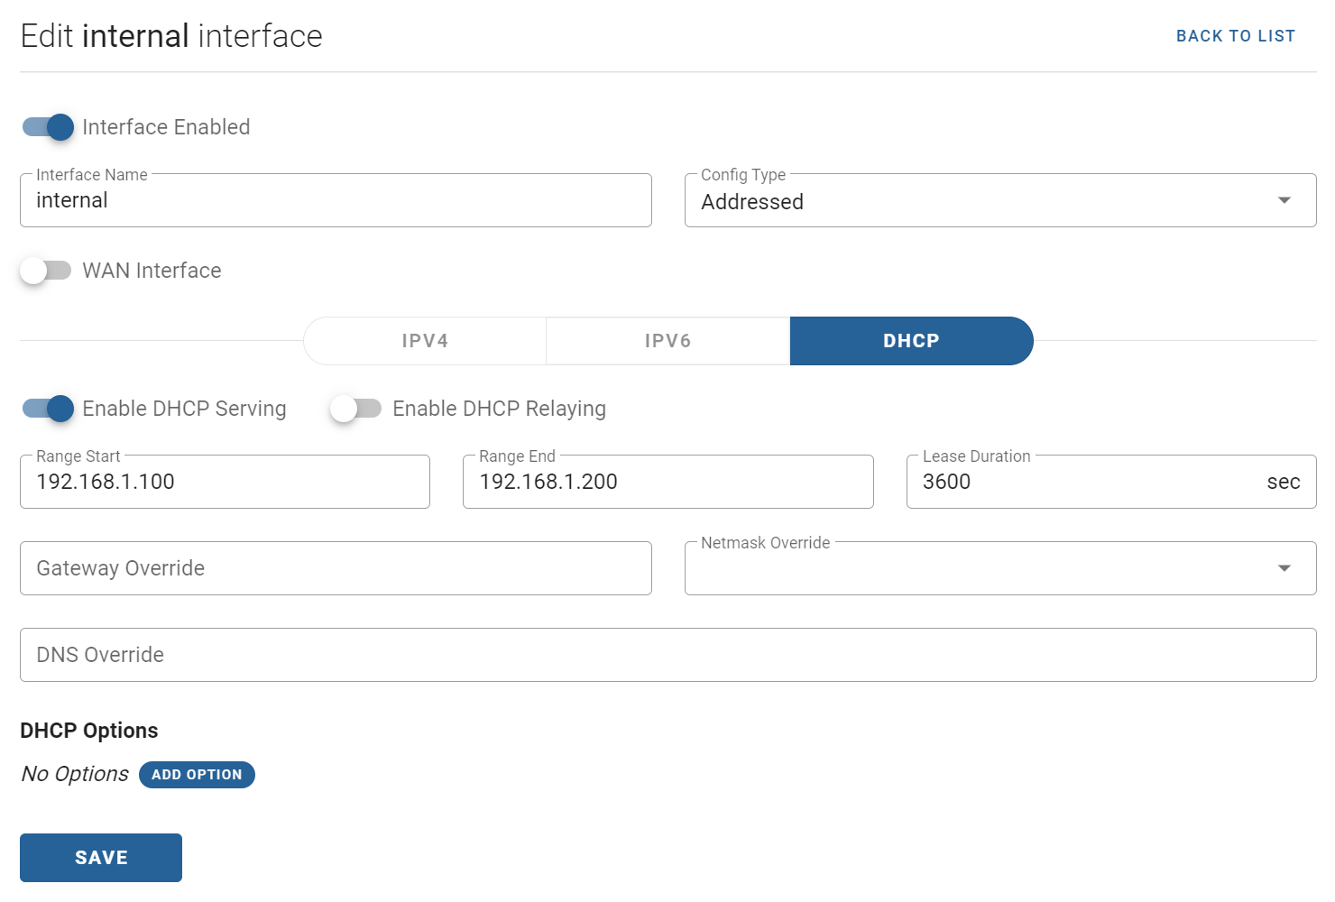Screen dimensions: 1335x902
Task: Turn on Enable DHCP Relaying
Action: click(x=355, y=409)
